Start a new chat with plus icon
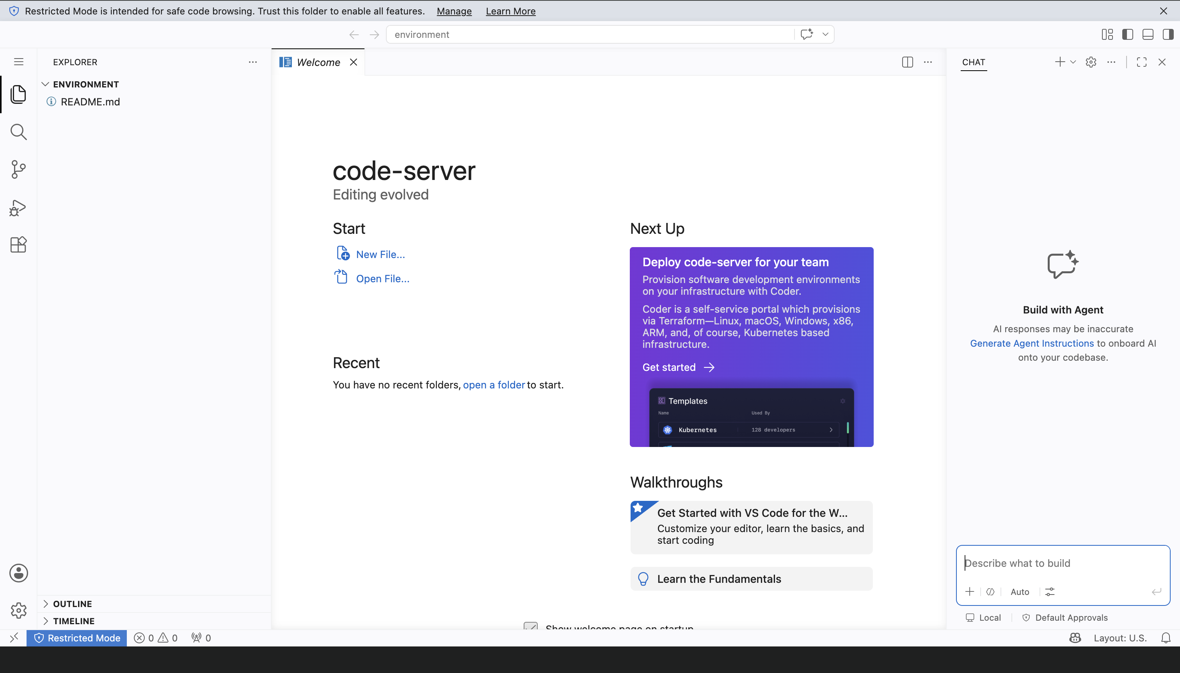Viewport: 1180px width, 673px height. (x=1060, y=62)
